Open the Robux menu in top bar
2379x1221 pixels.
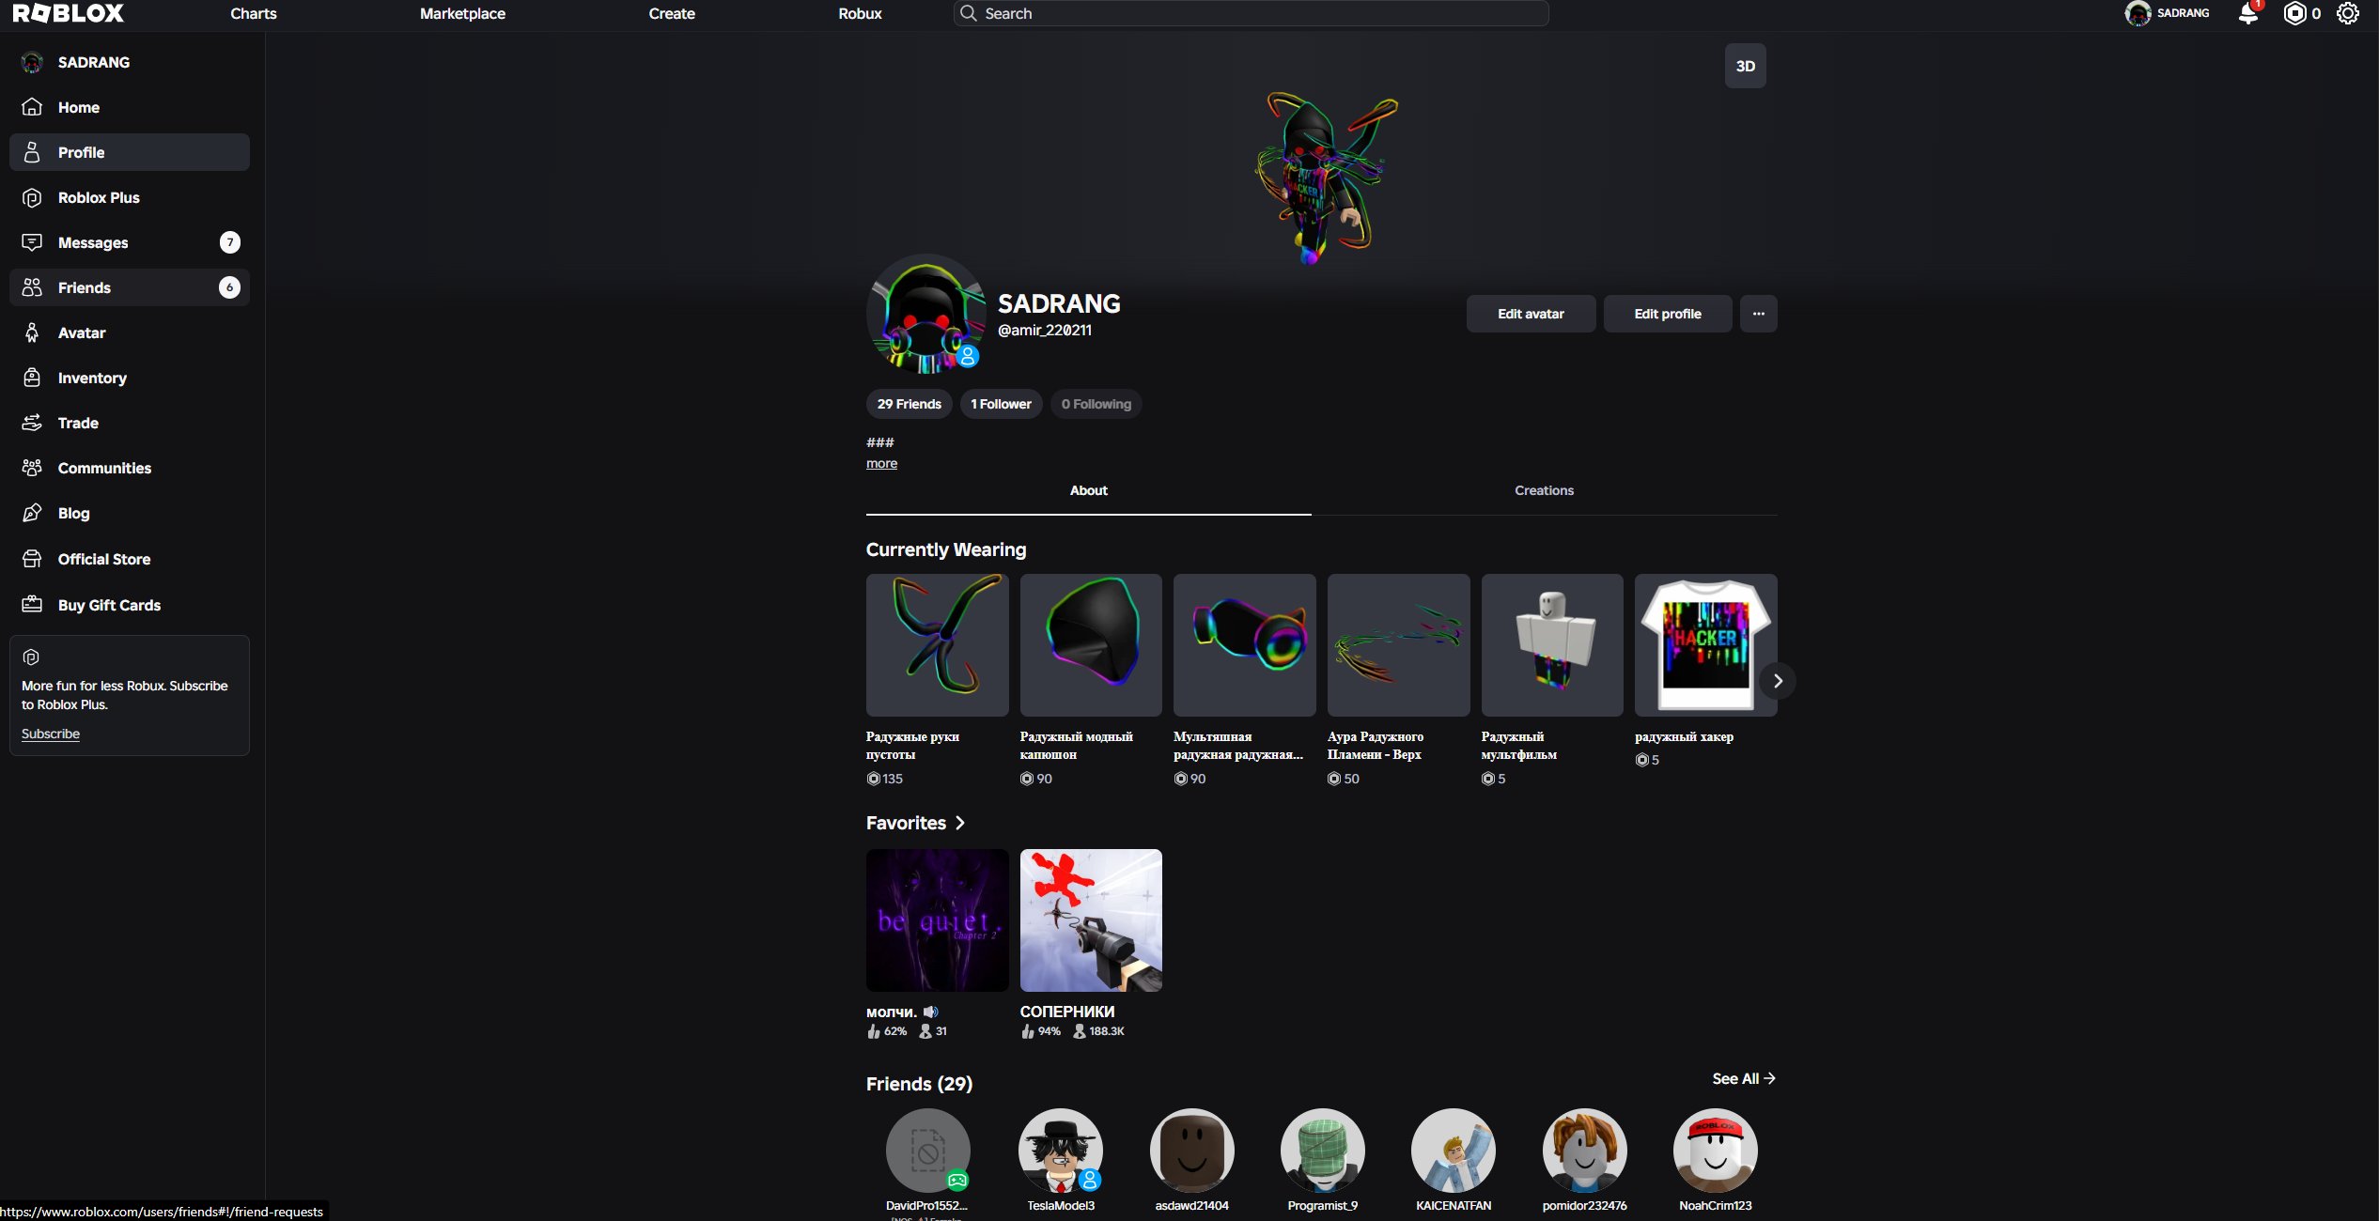(x=860, y=13)
